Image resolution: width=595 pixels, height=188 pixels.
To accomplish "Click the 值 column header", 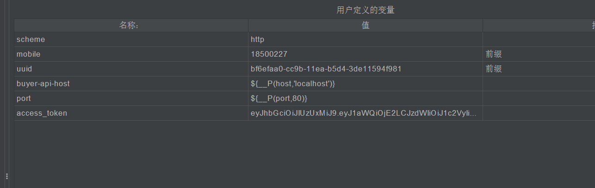I will coord(366,25).
